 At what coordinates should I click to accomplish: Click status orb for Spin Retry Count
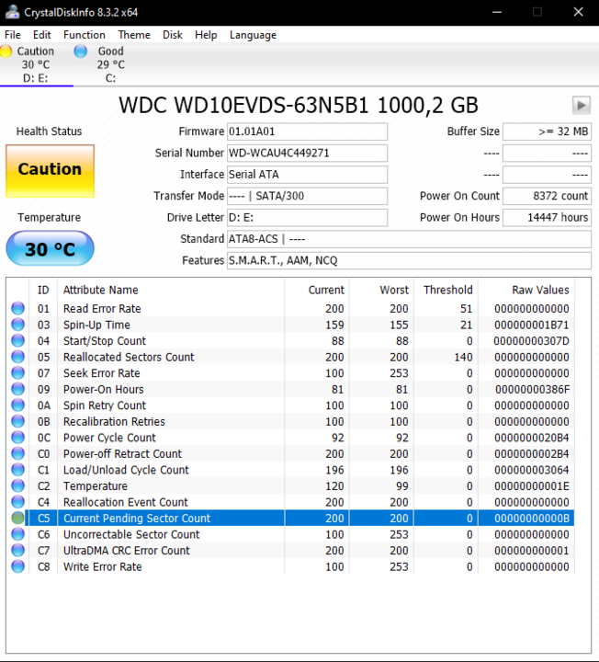pyautogui.click(x=17, y=405)
